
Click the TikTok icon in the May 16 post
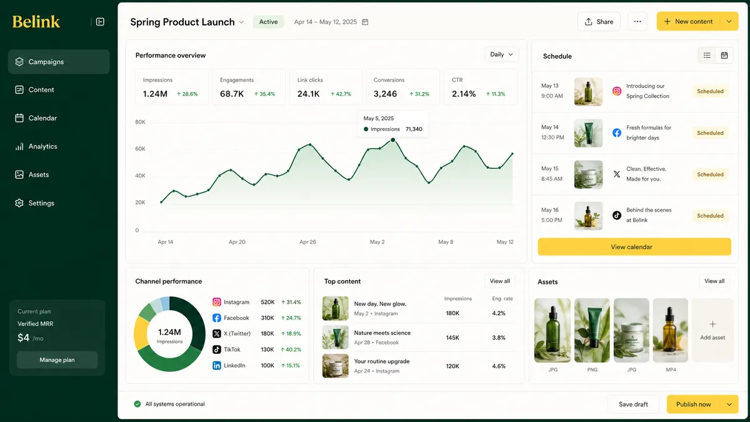coord(617,215)
